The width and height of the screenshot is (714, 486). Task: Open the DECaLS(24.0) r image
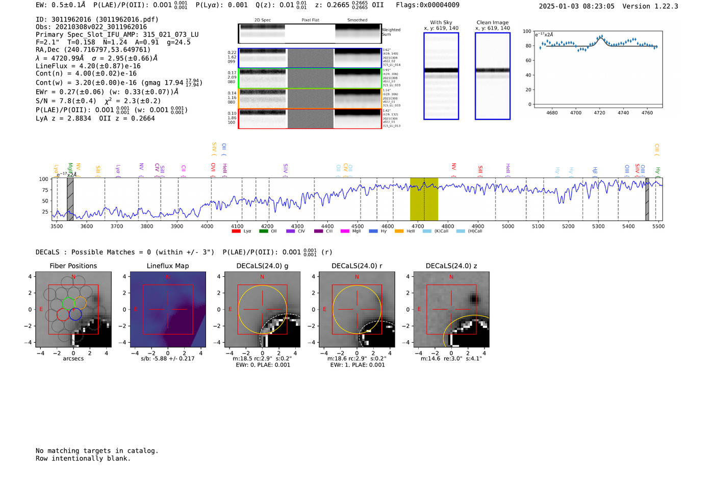click(356, 310)
